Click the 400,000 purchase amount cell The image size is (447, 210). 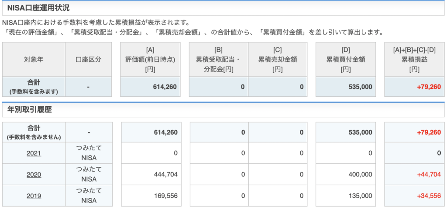[x=360, y=174]
